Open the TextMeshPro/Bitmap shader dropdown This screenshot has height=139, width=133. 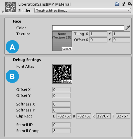tap(82, 11)
